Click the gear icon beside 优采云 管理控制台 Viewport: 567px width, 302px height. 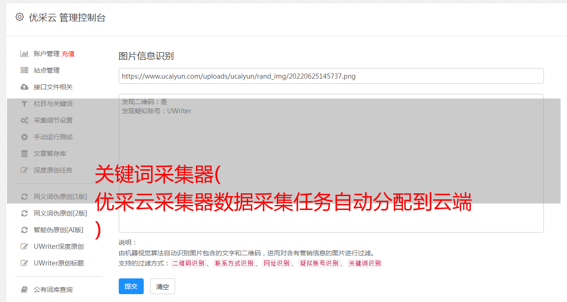pyautogui.click(x=19, y=17)
